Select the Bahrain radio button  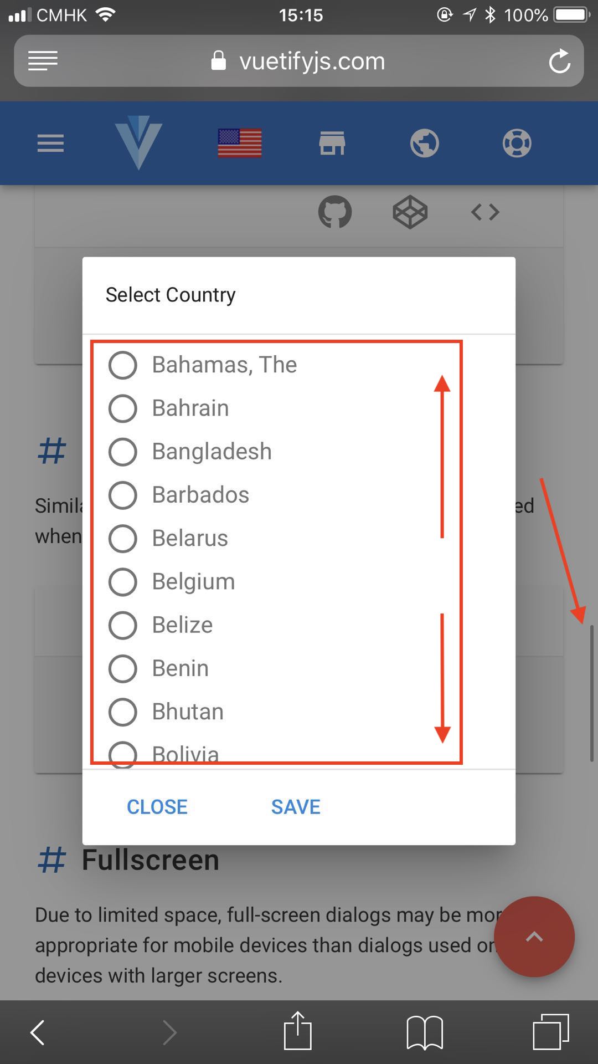[122, 408]
